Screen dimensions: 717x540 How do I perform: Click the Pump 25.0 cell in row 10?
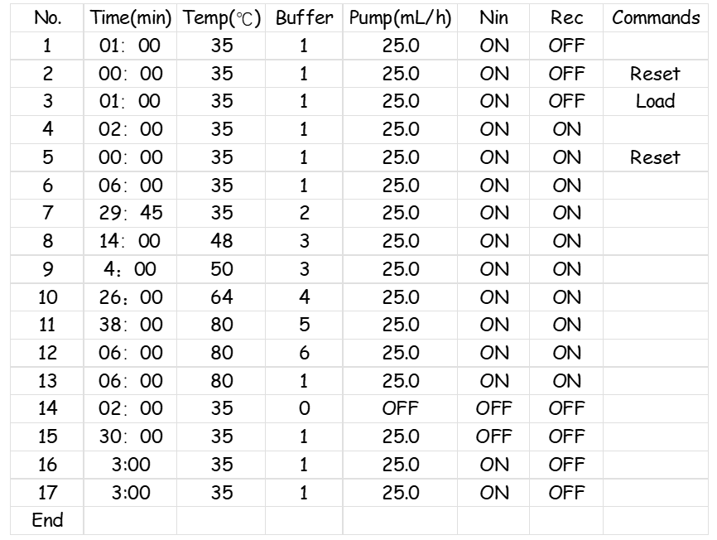coord(401,297)
